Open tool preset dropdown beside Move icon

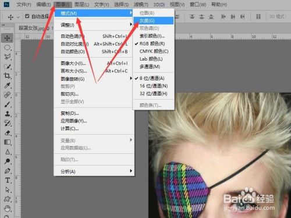tap(18, 17)
